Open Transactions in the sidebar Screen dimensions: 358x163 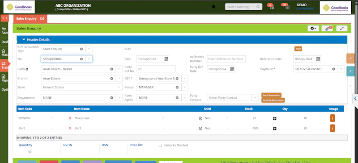pos(4,66)
